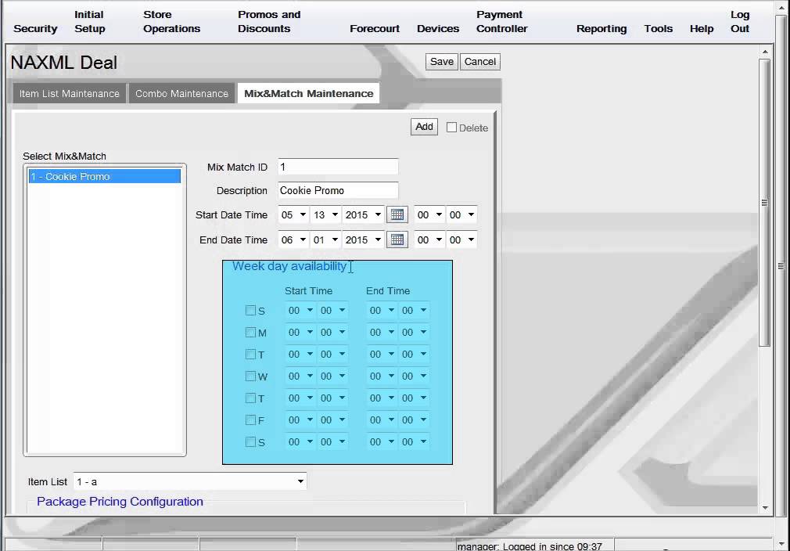Open the Payment Controller menu
This screenshot has width=790, height=551.
tap(502, 22)
